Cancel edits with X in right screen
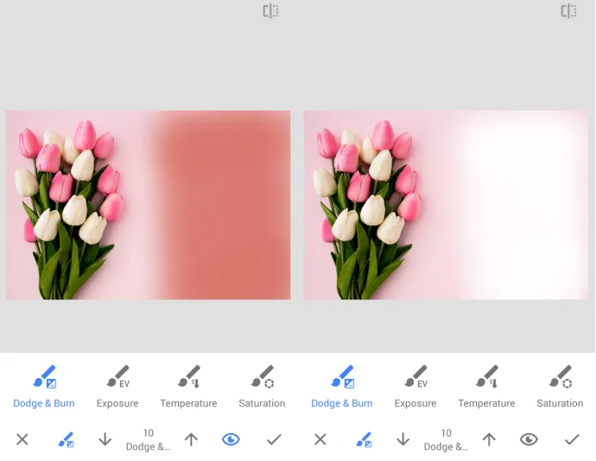The image size is (596, 461). point(320,439)
